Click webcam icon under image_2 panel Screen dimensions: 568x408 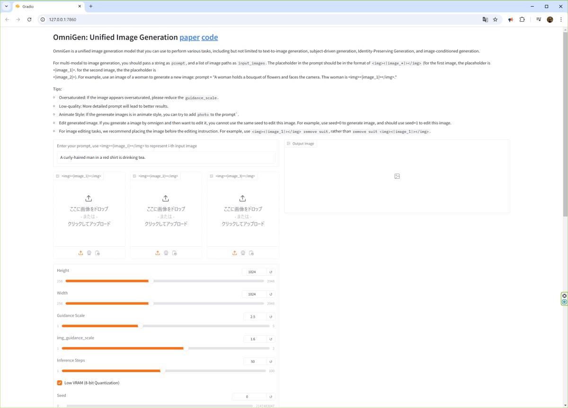[166, 253]
